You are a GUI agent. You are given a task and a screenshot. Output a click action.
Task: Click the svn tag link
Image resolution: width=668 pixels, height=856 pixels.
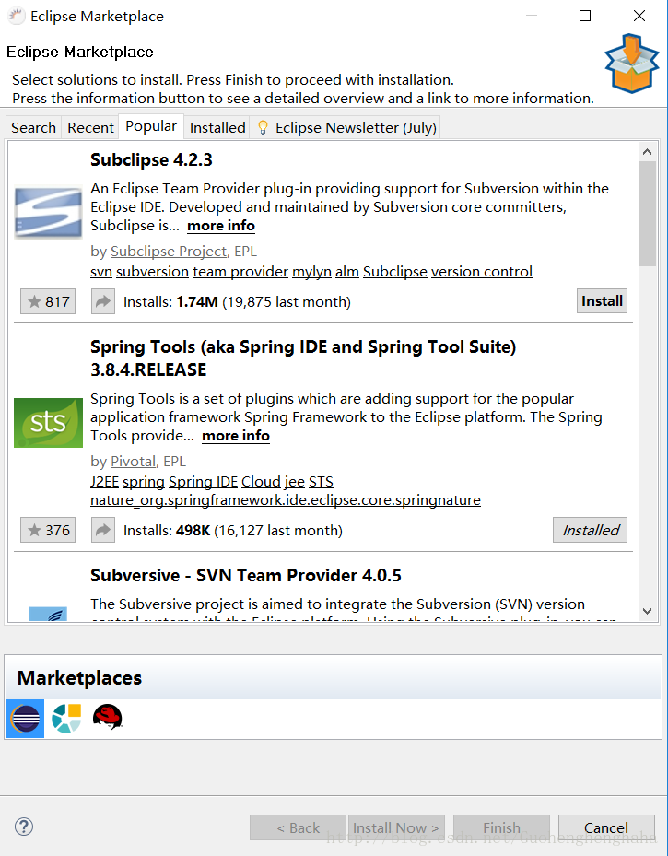point(101,271)
